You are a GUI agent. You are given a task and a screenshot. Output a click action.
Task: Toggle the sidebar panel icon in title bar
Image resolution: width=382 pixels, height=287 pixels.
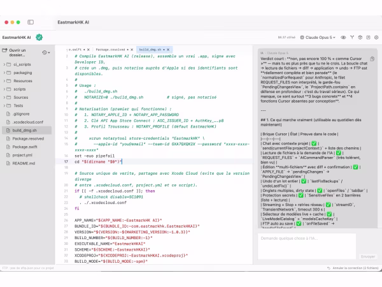(x=31, y=22)
